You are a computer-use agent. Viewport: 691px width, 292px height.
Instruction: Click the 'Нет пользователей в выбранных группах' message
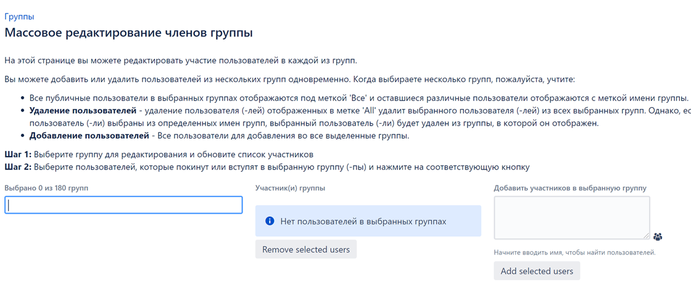coord(363,221)
